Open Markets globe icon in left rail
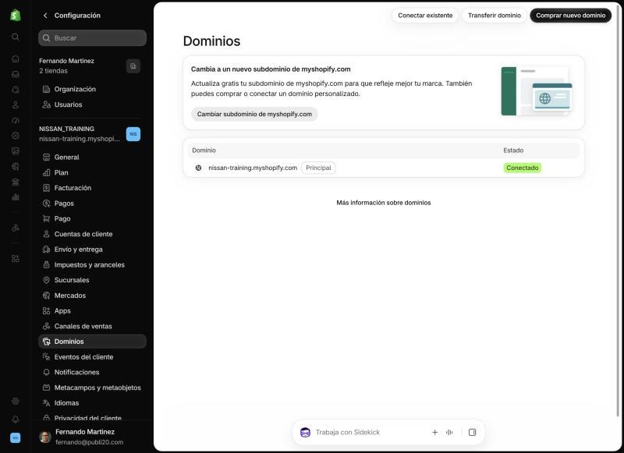This screenshot has width=624, height=453. tap(15, 167)
